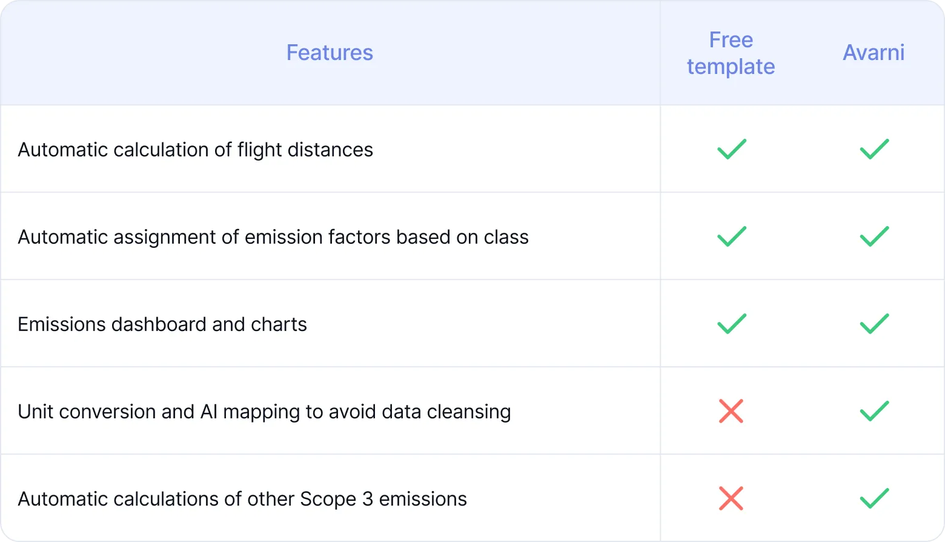Click Avarni checkmark for Emissions dashboard row

[874, 324]
